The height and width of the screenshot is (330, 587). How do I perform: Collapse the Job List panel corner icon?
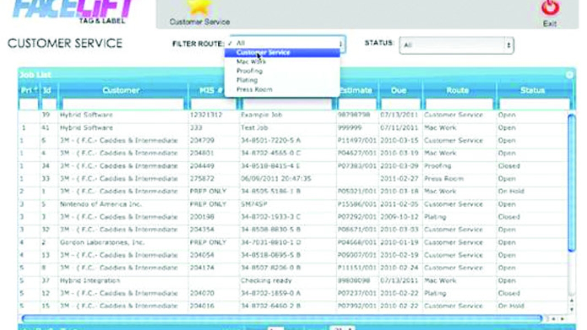(x=570, y=75)
